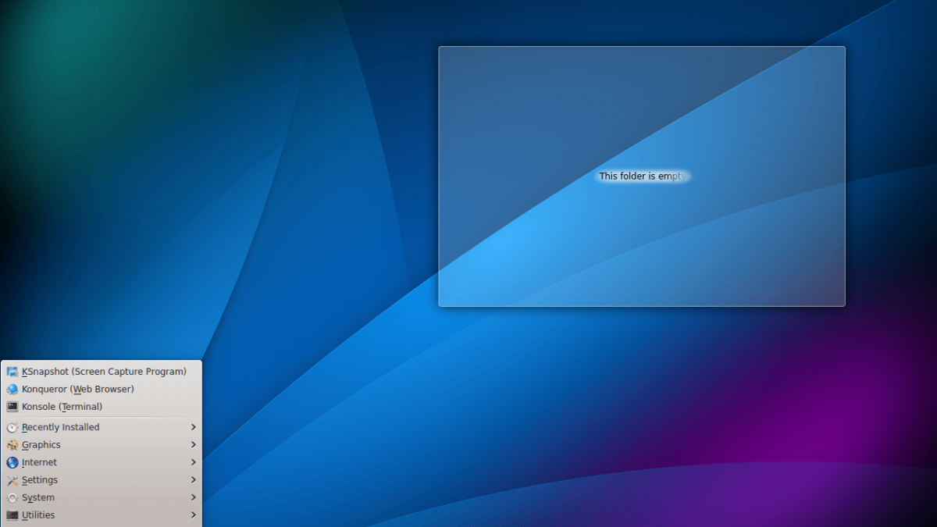Click the Konsole terminal icon
This screenshot has width=937, height=527.
[12, 407]
